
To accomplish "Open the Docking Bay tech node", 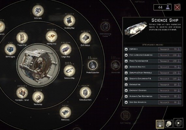I will click(x=70, y=20).
